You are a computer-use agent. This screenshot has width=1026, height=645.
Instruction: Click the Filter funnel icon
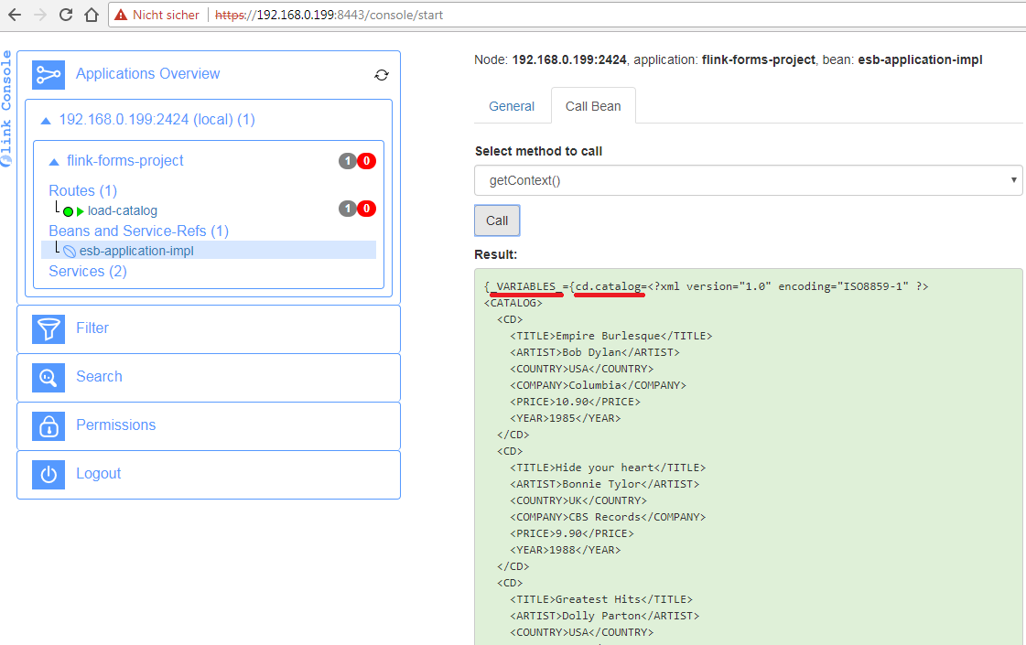(x=49, y=328)
